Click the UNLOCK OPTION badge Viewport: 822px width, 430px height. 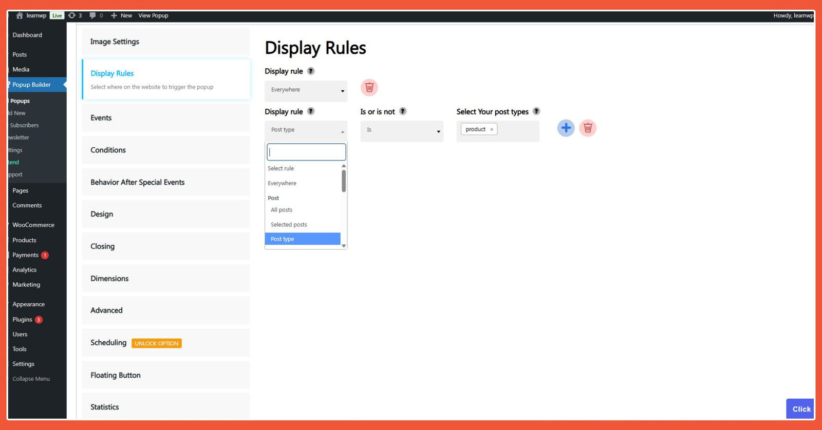pos(157,343)
